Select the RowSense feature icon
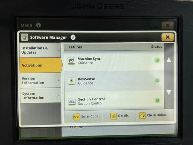Screen dimensions: 193x145 (72, 81)
